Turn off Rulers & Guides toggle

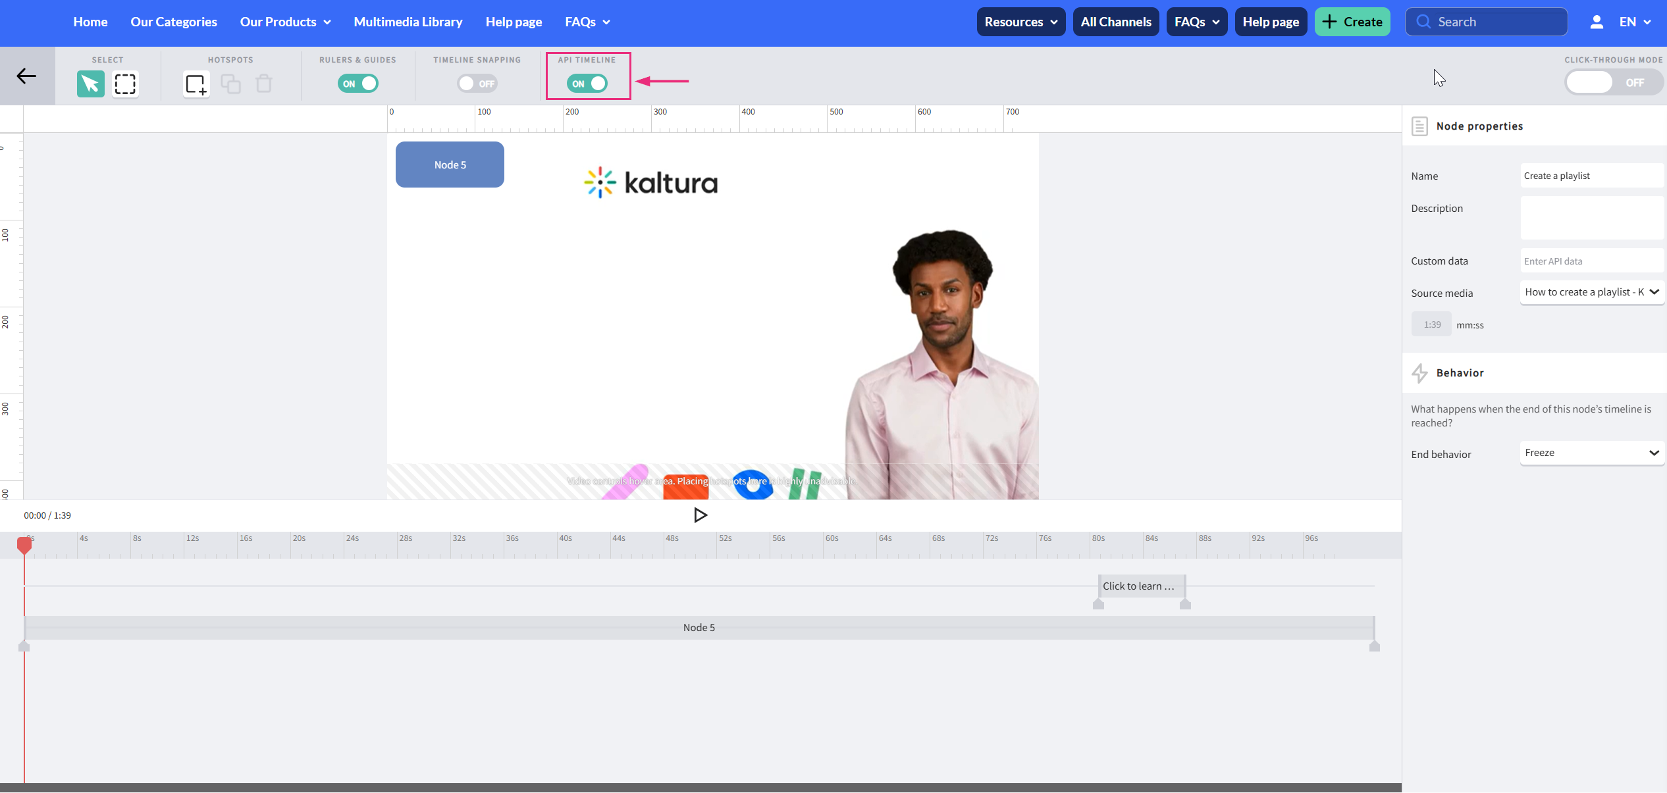358,84
